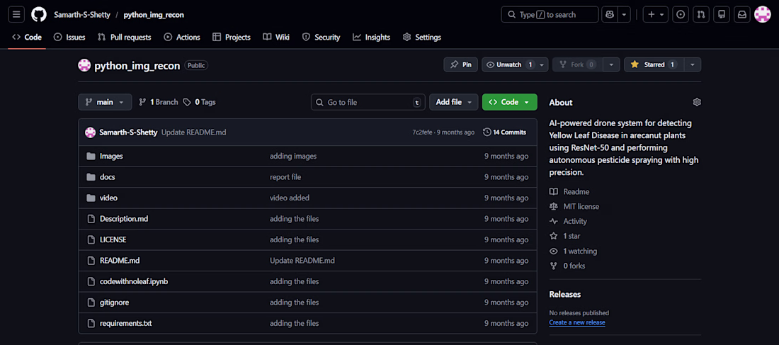Screen dimensions: 779x345
Task: Expand the Unwatch notification options dropdown
Action: point(542,64)
